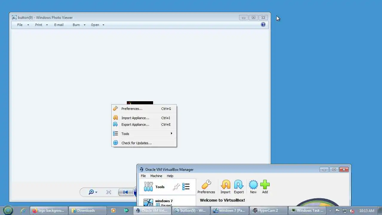Switch to Oracle VM VirtualBox taskbar button
This screenshot has height=215, width=382.
point(152,211)
